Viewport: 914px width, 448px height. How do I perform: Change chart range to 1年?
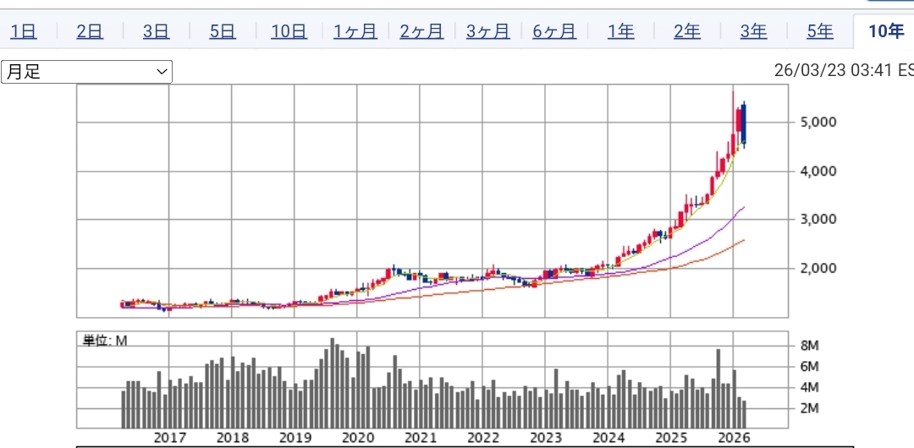point(620,32)
